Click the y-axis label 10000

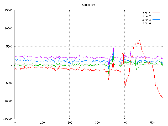[8, 28]
